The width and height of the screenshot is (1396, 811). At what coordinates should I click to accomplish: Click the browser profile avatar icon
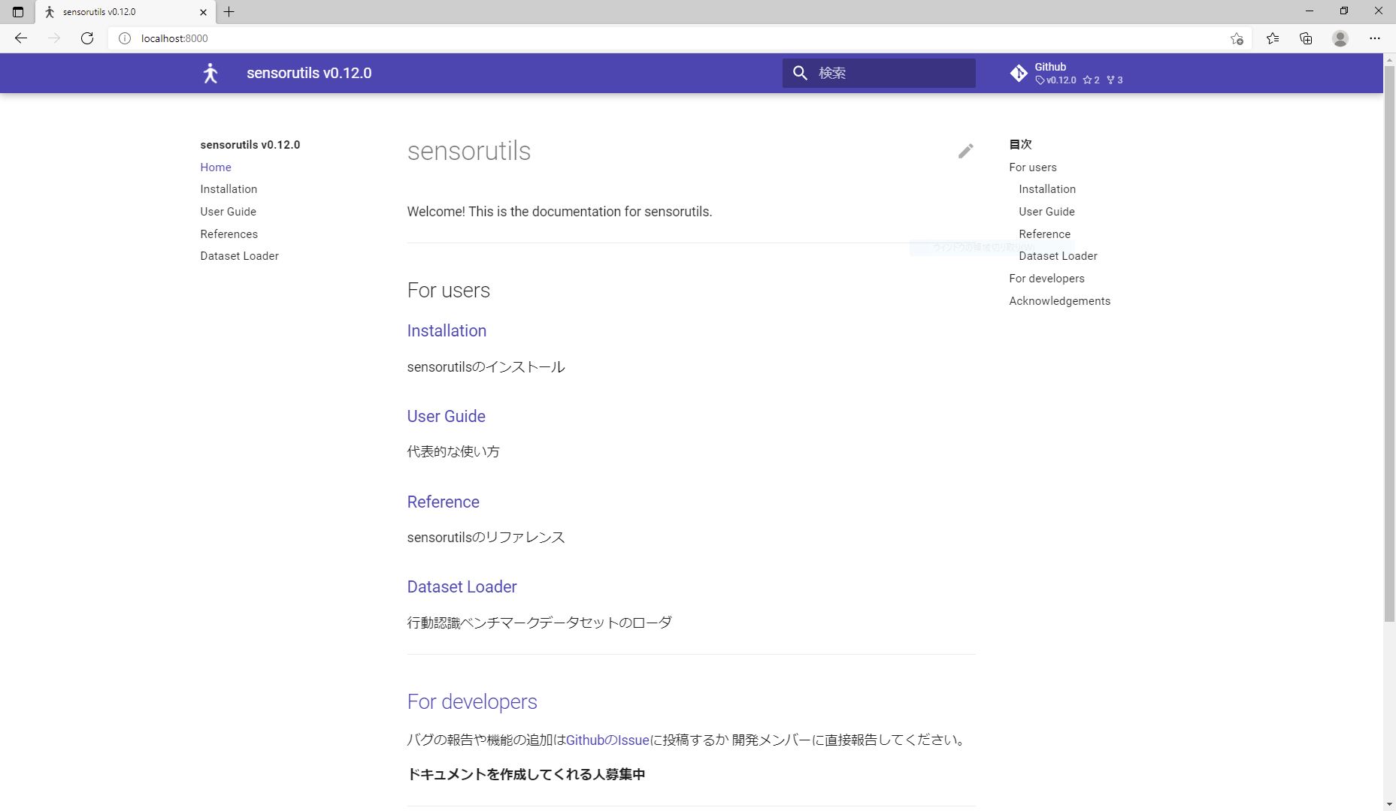pyautogui.click(x=1340, y=38)
